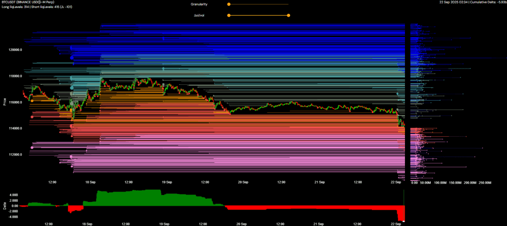Click the large red spike in Delta chart
Image resolution: width=507 pixels, height=226 pixels.
[401, 214]
